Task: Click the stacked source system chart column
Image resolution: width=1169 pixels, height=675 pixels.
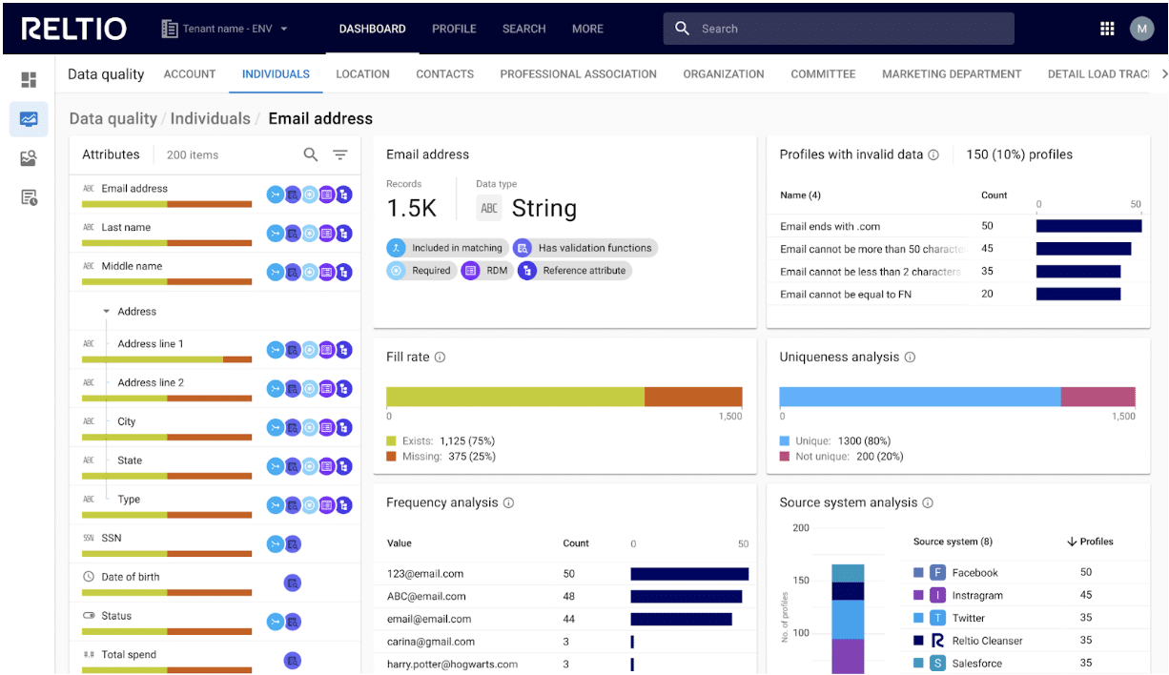Action: (x=848, y=619)
